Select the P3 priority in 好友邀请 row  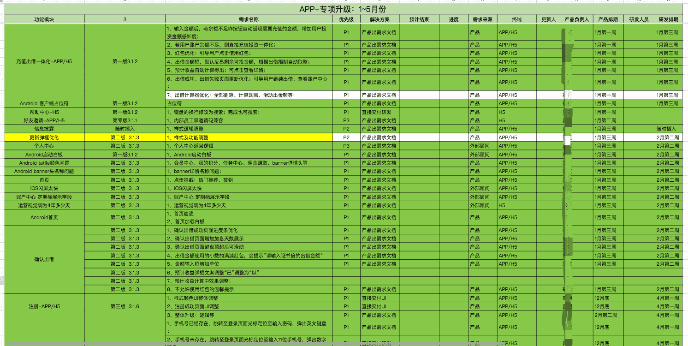(x=346, y=120)
